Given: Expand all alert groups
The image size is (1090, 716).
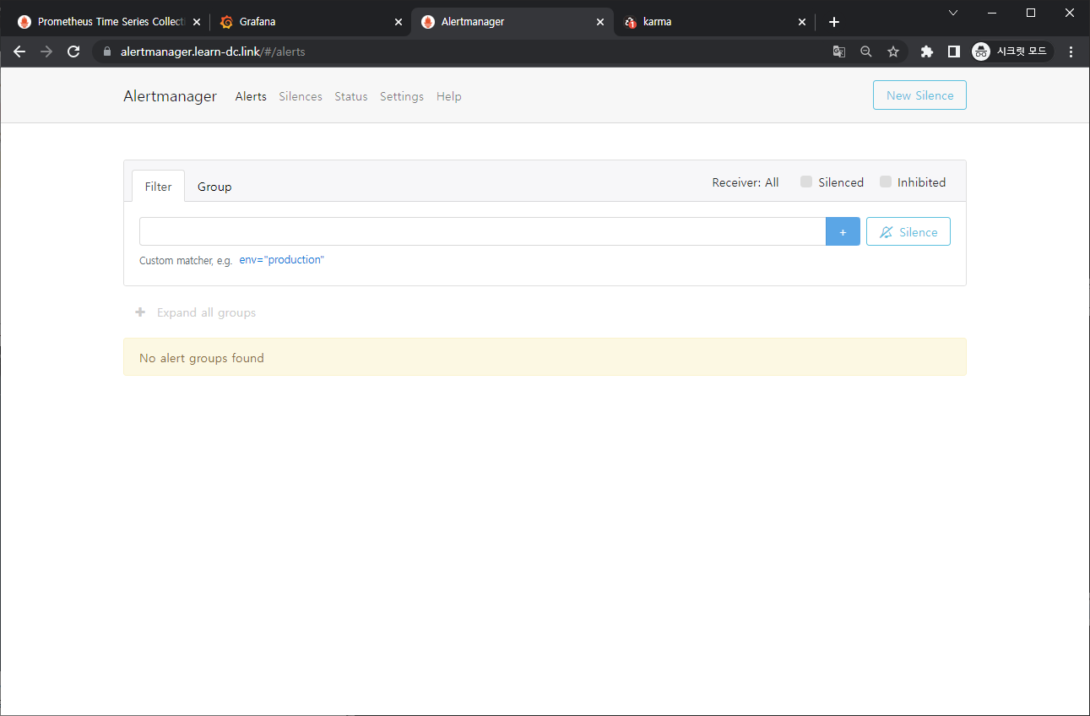Looking at the screenshot, I should (196, 312).
